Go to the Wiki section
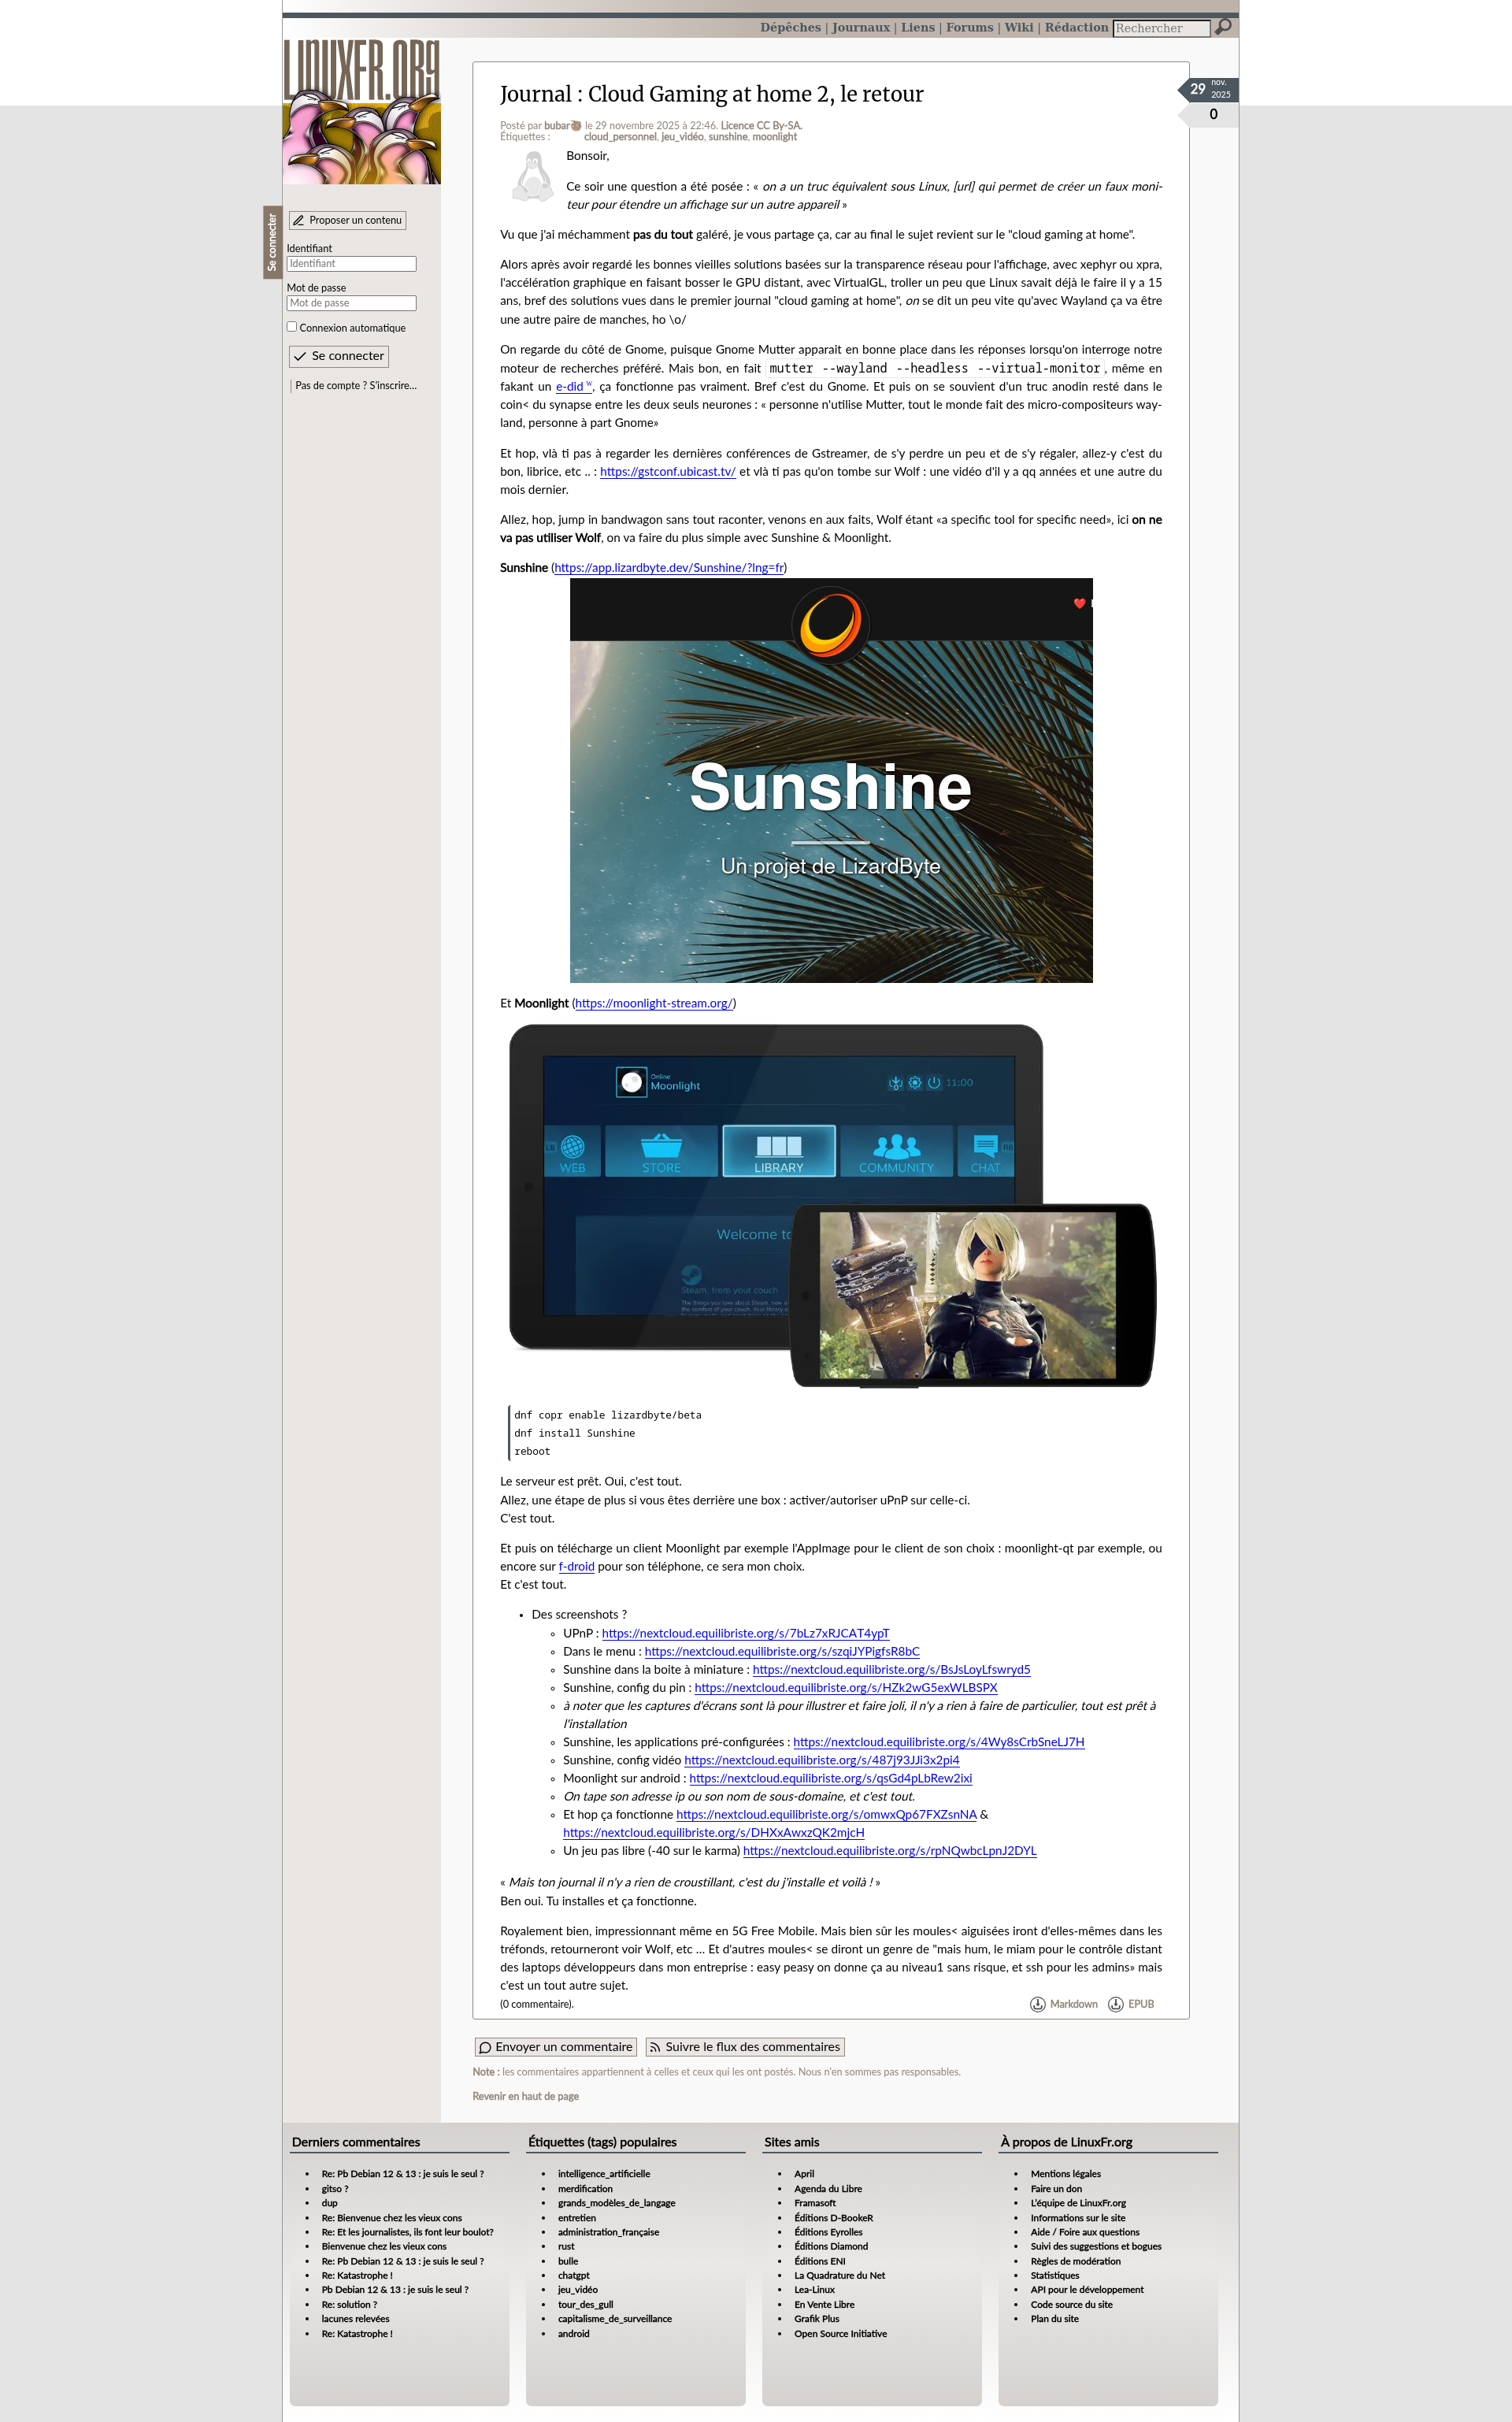This screenshot has width=1512, height=2422. tap(1018, 28)
